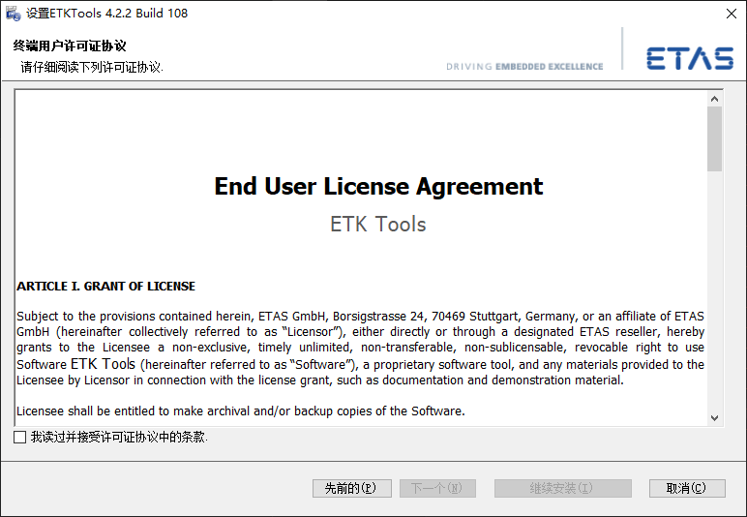Click the license scrollbar up arrow
Image resolution: width=747 pixels, height=517 pixels.
point(714,99)
